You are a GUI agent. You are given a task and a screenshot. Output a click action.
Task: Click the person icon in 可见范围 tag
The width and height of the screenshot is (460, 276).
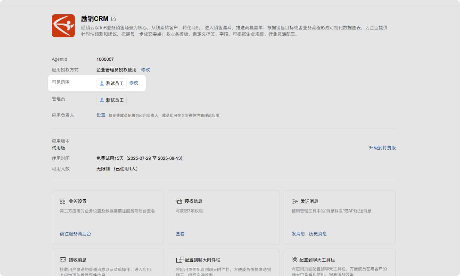[x=102, y=83]
